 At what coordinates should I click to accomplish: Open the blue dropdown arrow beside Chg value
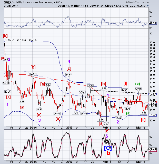tap(147, 6)
